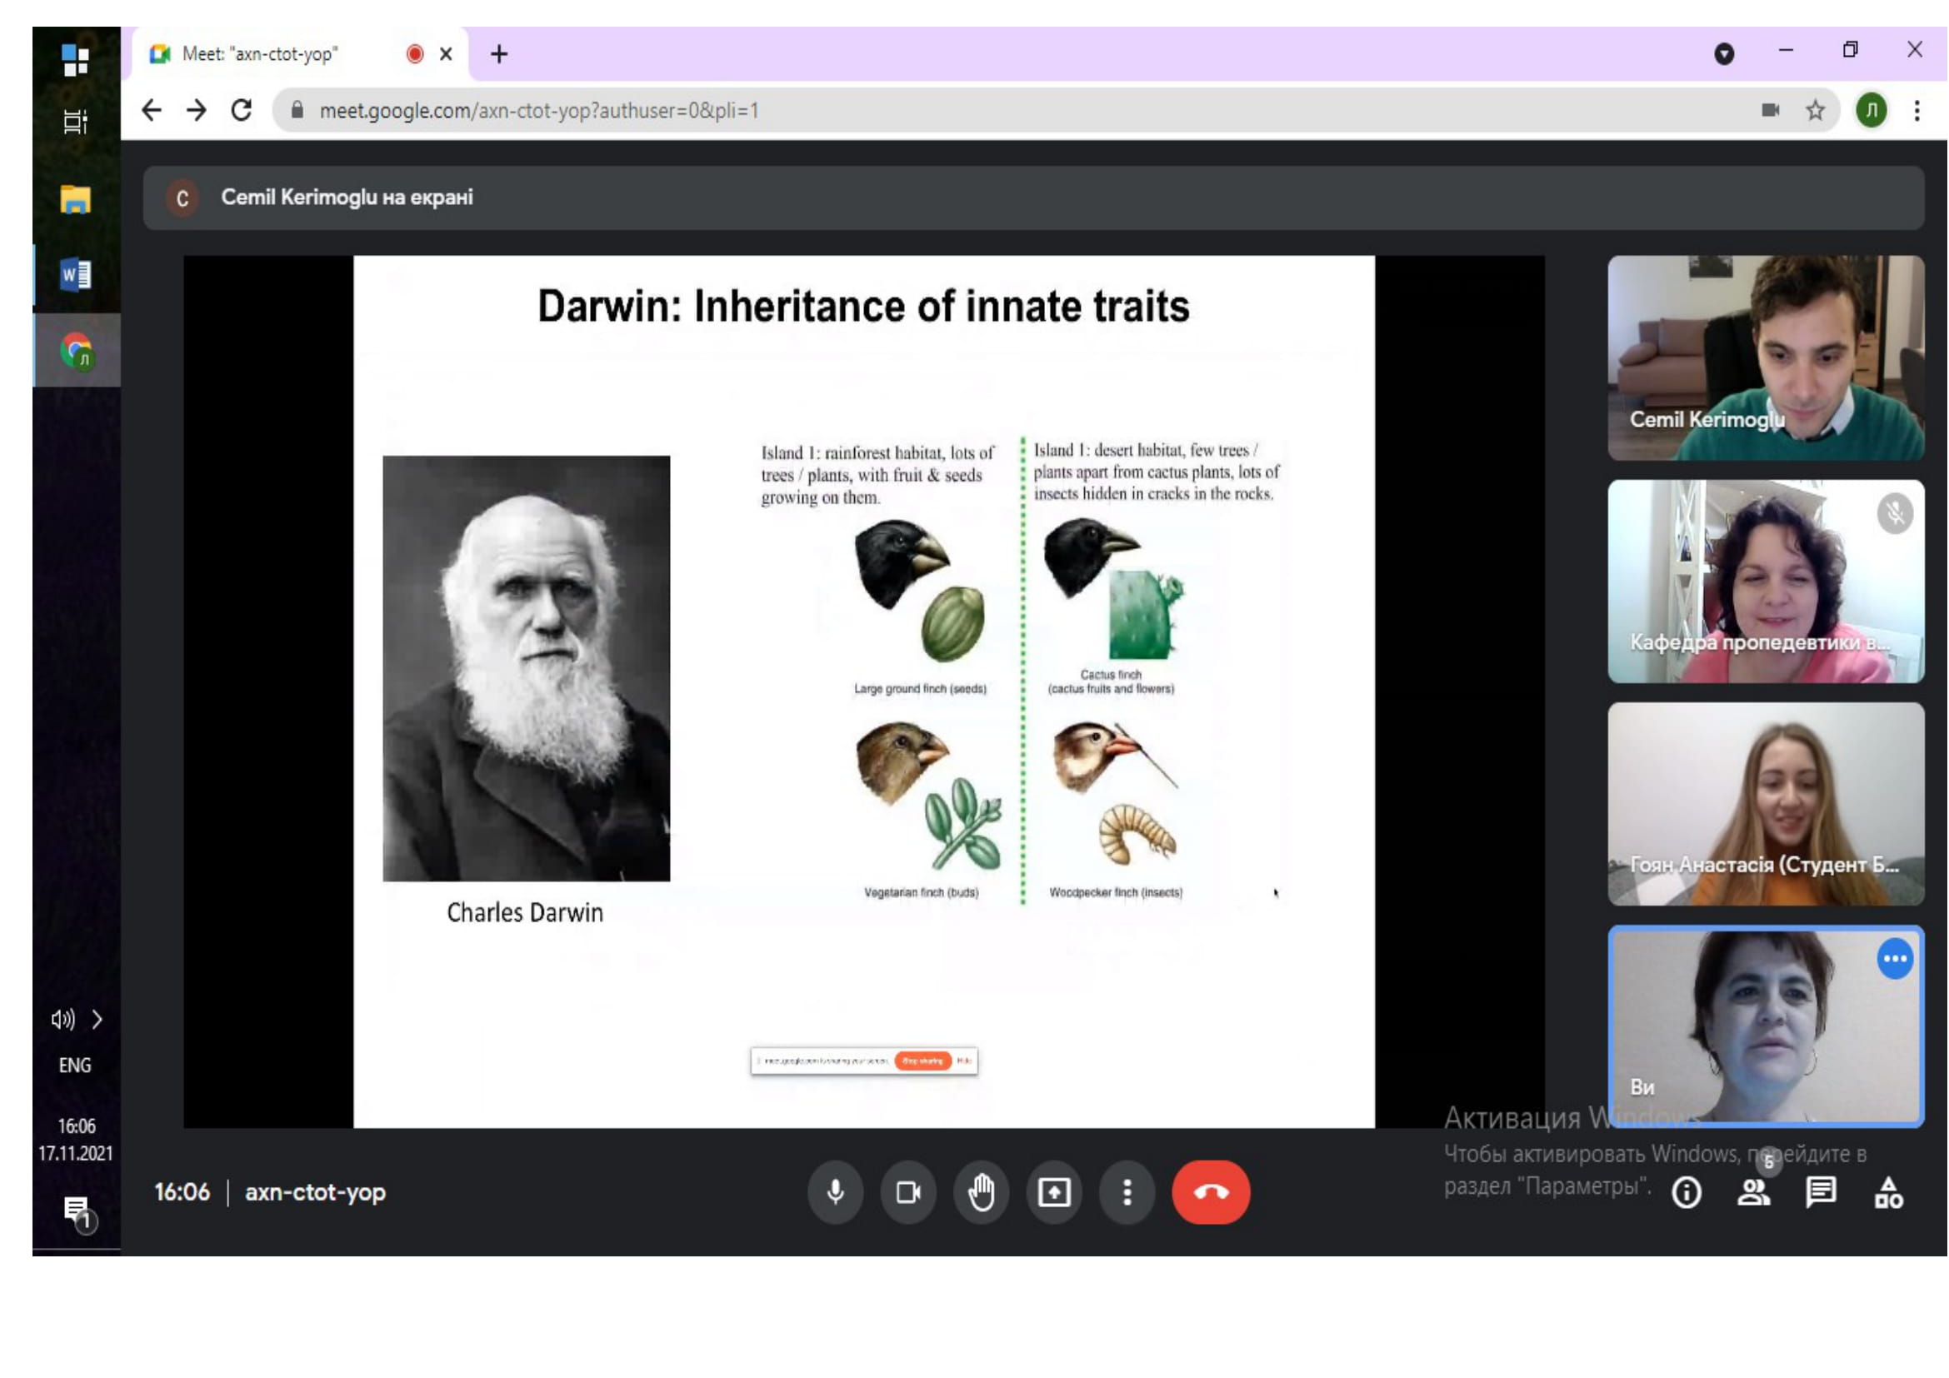This screenshot has width=1949, height=1378.
Task: Open the in-call chat panel
Action: (x=1821, y=1192)
